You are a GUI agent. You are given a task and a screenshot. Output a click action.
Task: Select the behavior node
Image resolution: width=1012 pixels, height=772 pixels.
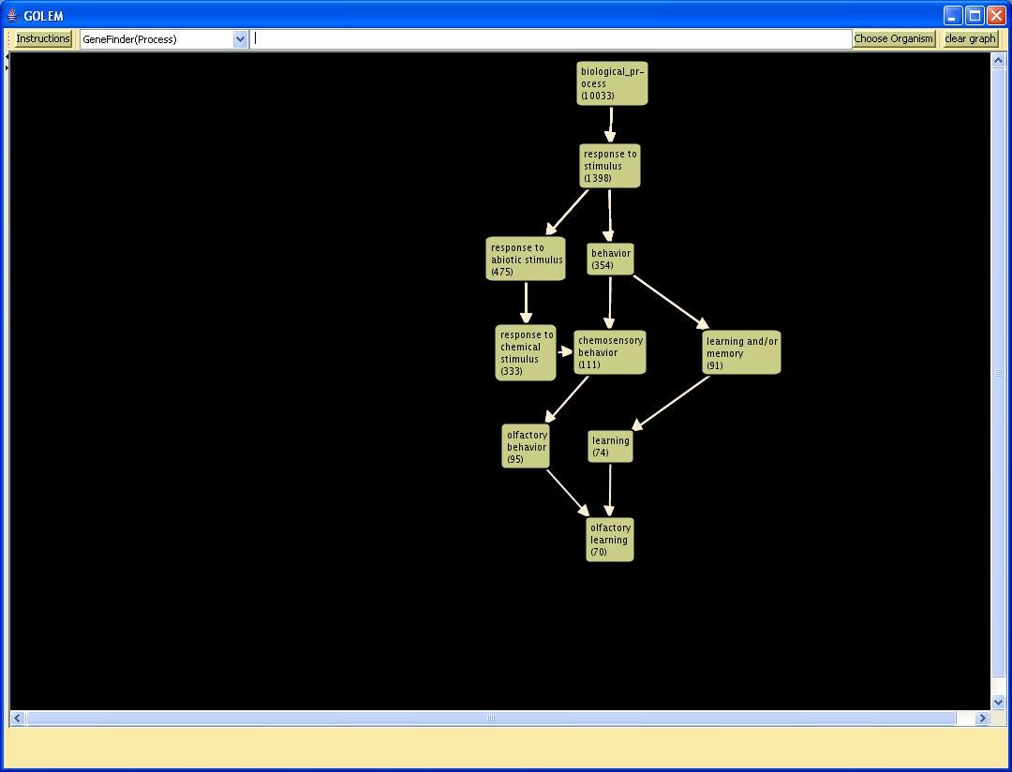(610, 259)
